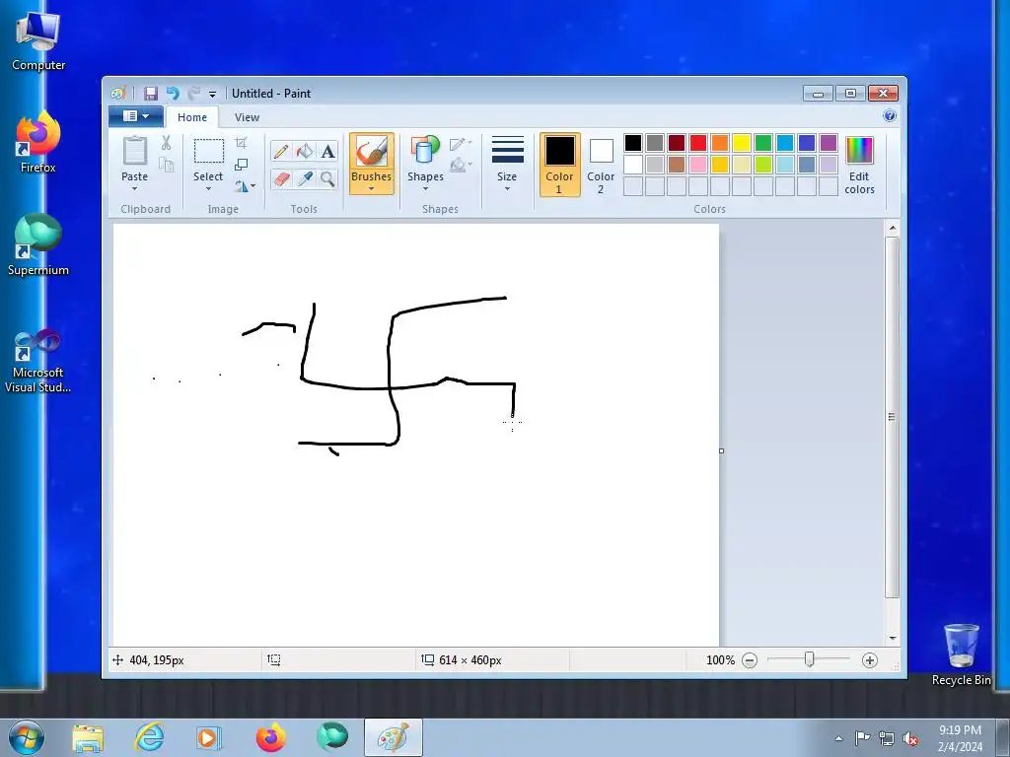1010x757 pixels.
Task: Select the Eraser tool
Action: (x=281, y=178)
